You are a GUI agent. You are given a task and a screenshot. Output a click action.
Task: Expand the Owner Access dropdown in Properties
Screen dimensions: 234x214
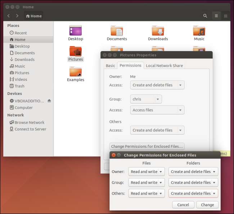pos(157,85)
